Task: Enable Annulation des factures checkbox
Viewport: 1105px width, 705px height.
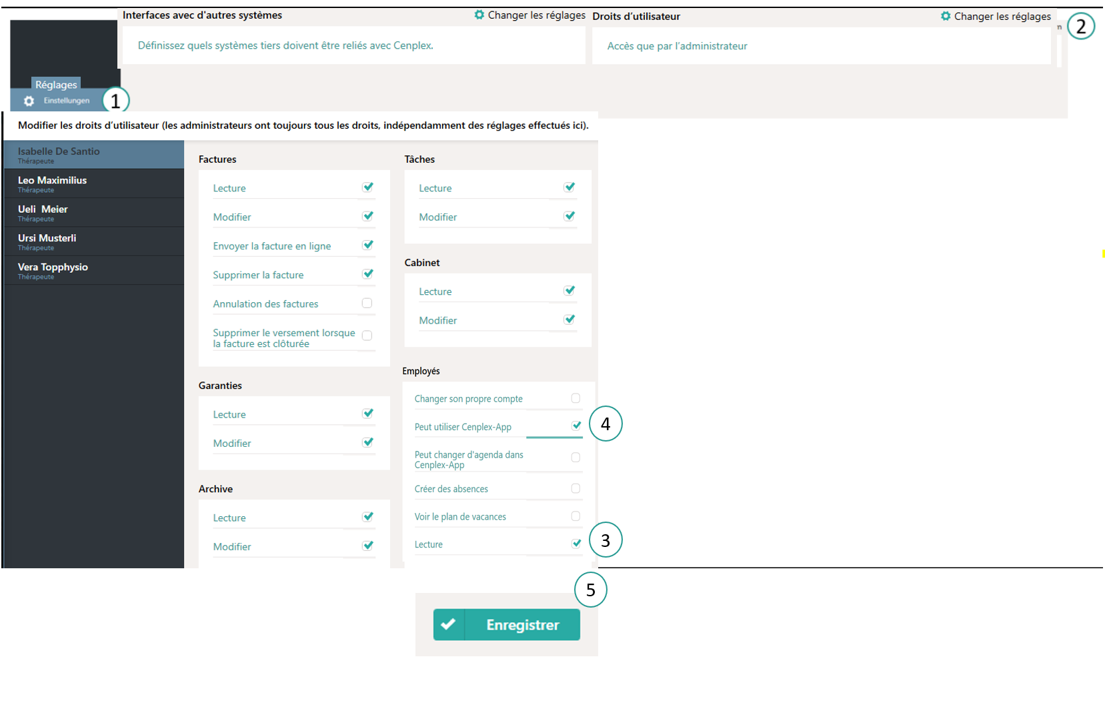Action: point(367,303)
